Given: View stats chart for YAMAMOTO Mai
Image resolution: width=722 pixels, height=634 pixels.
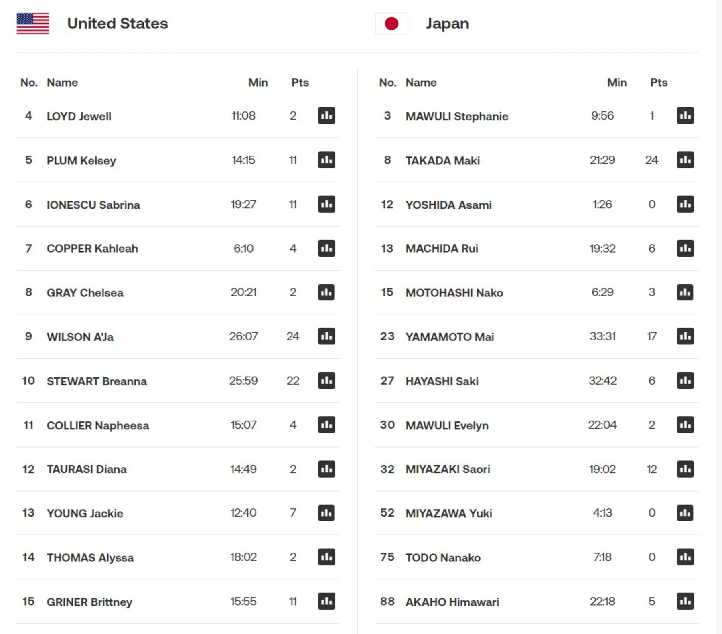Looking at the screenshot, I should [685, 336].
